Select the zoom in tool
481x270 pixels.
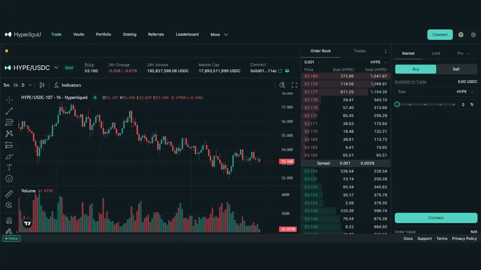click(x=9, y=205)
